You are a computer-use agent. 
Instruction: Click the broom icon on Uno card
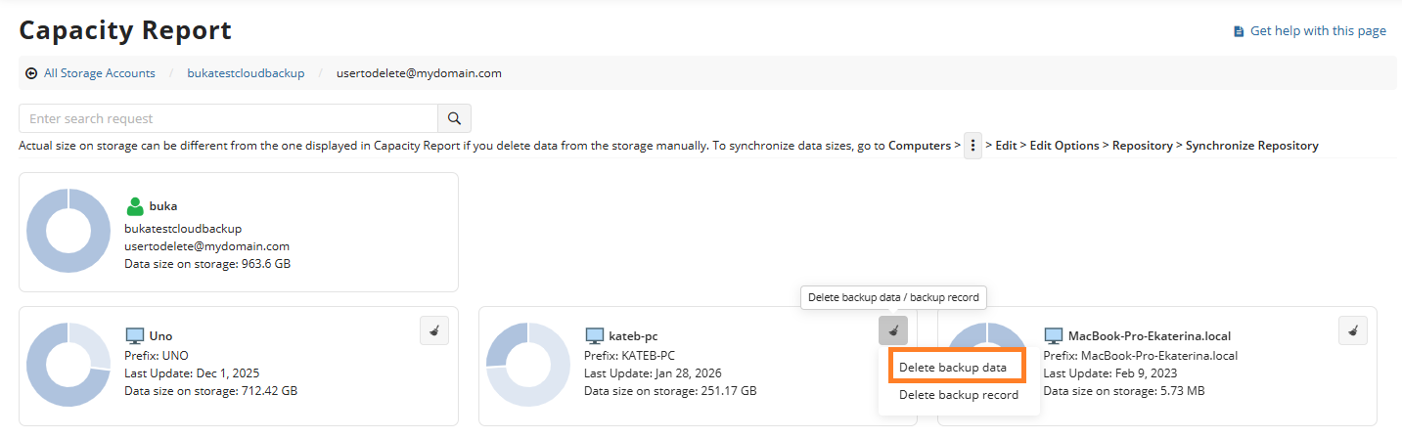[x=433, y=330]
